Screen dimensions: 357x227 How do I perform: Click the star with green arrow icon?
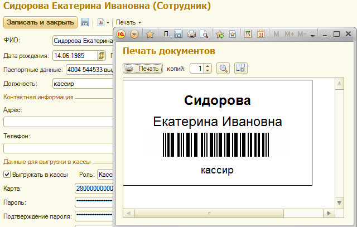[220, 35]
